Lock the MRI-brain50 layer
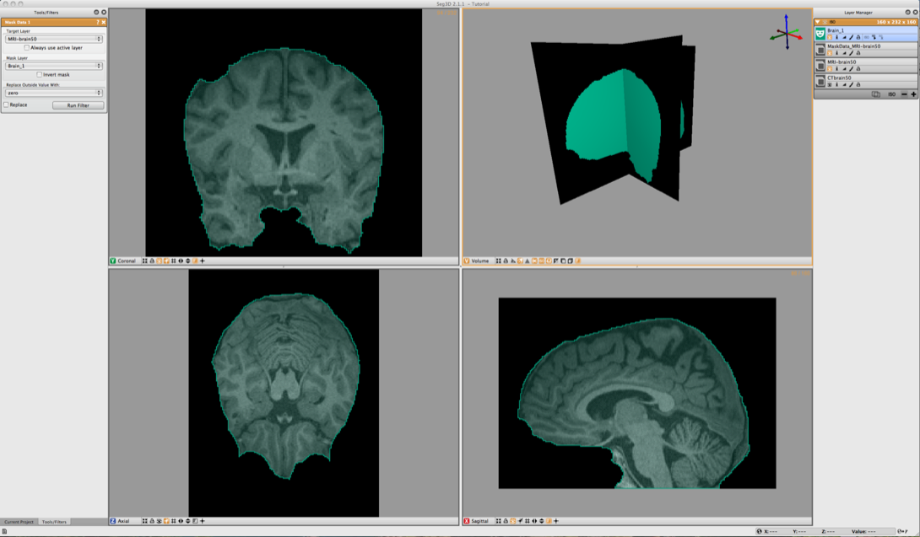 click(x=858, y=69)
